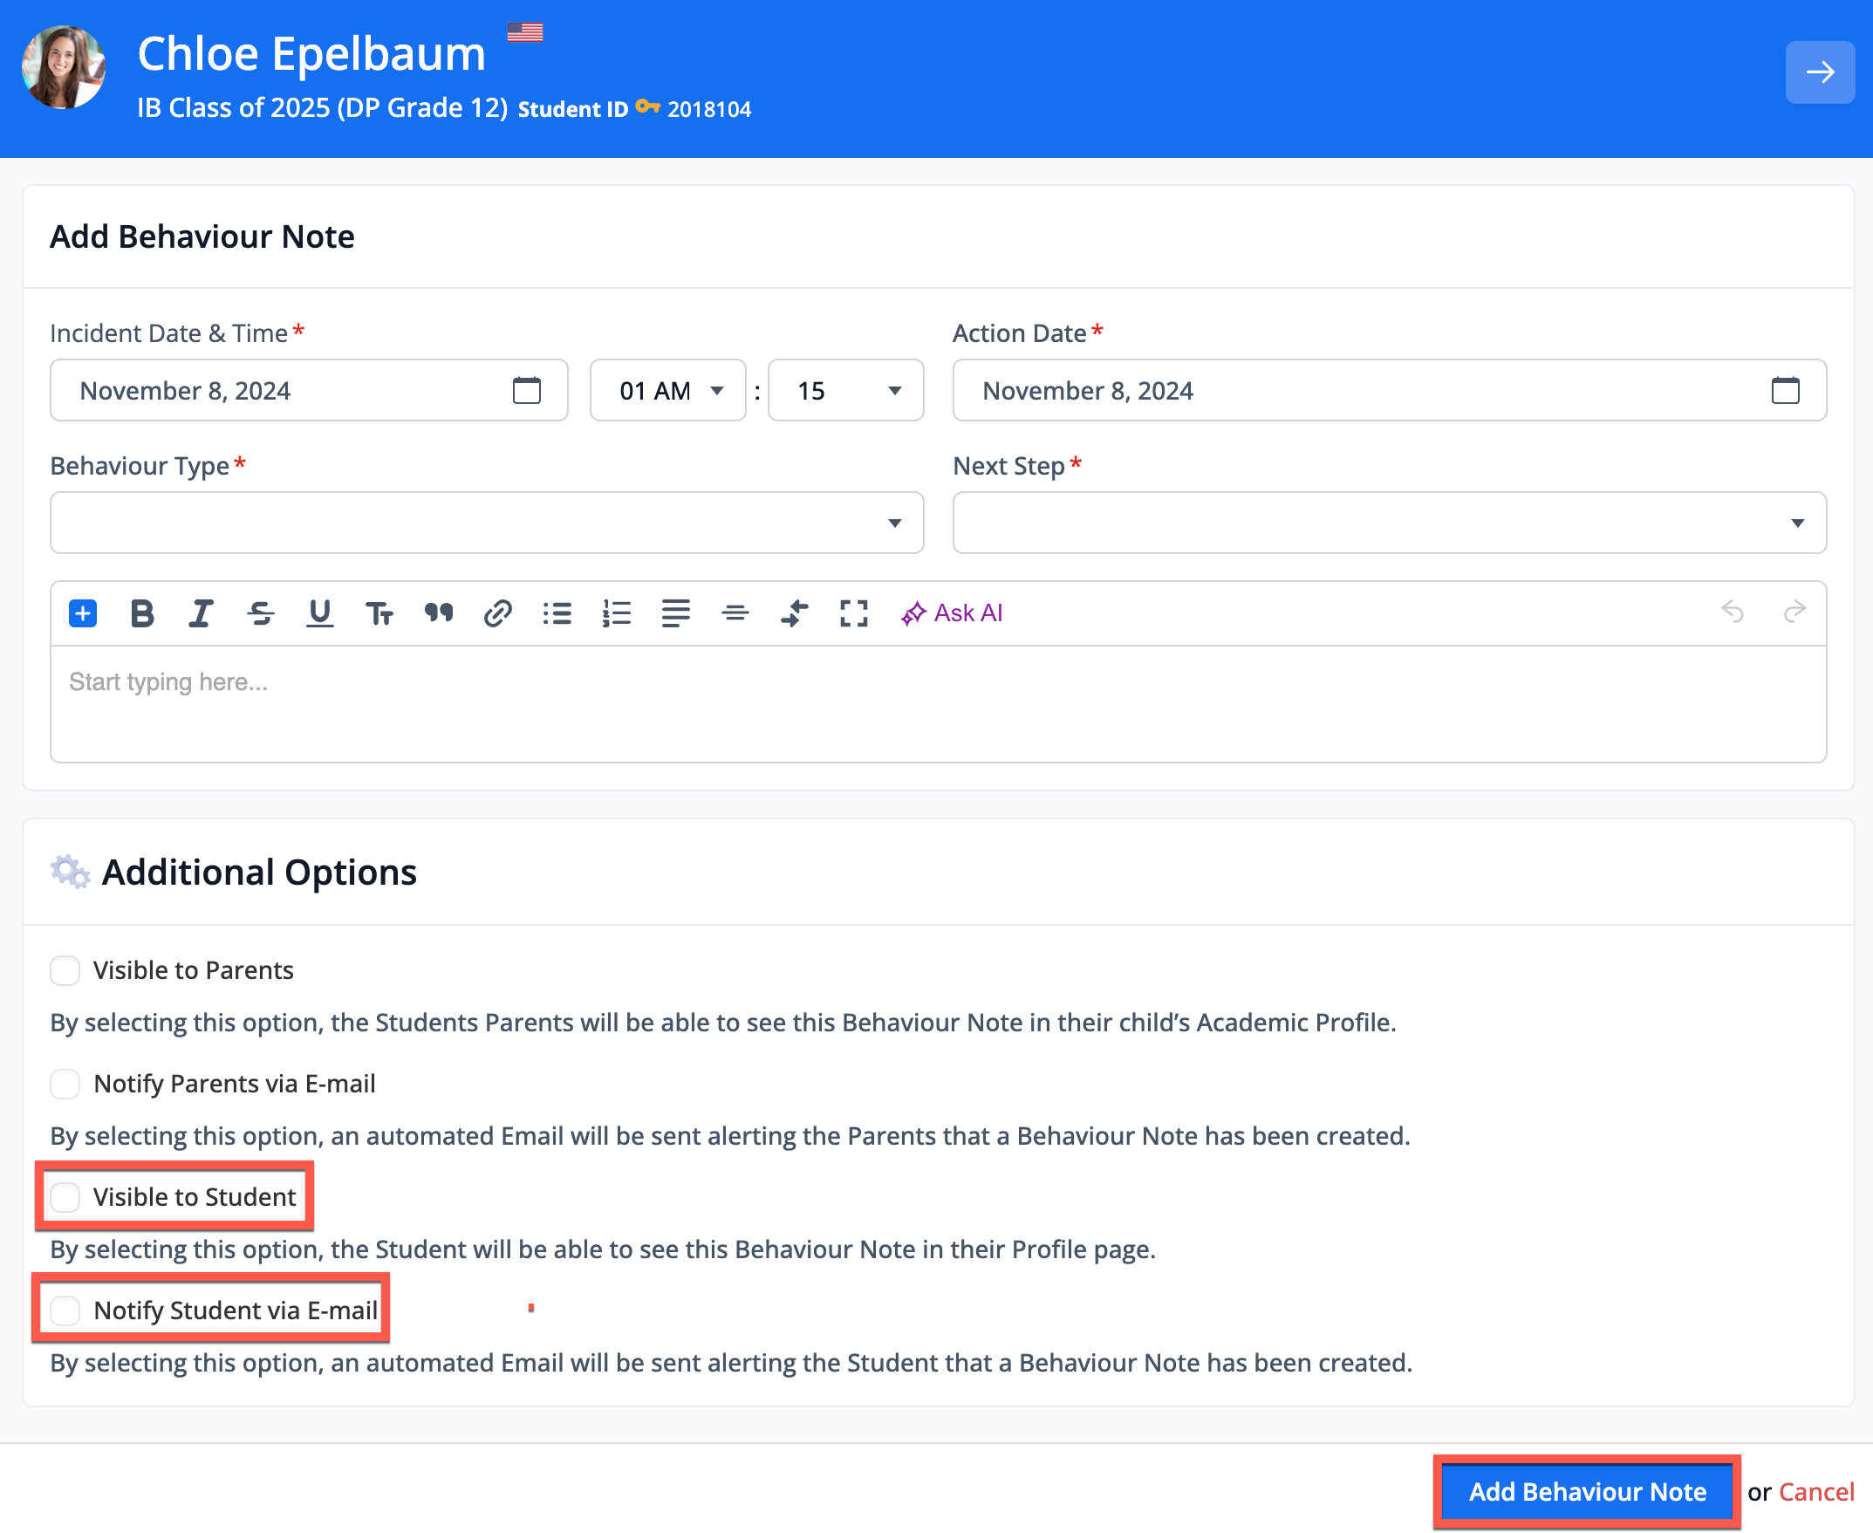Open the hour selector showing 01 AM
Screen dimensions: 1873x1533
[667, 390]
